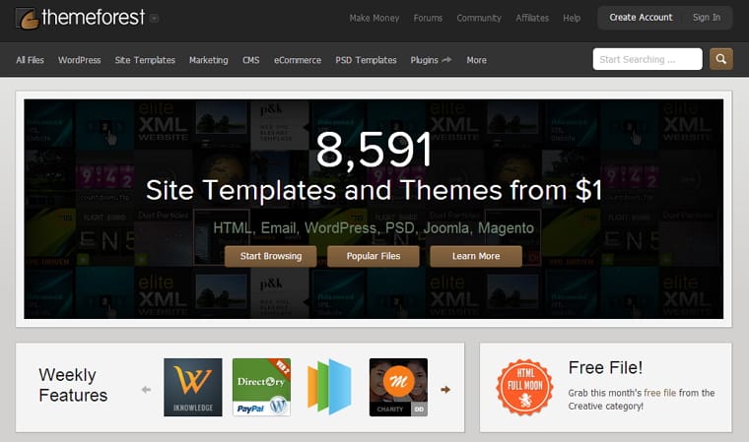The height and width of the screenshot is (442, 749).
Task: Expand the More menu
Action: point(476,60)
